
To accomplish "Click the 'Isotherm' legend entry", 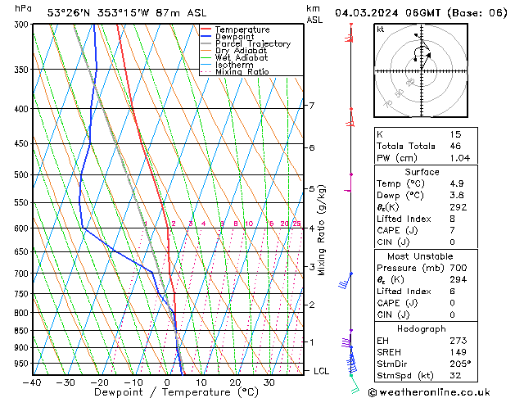I will tap(234, 65).
